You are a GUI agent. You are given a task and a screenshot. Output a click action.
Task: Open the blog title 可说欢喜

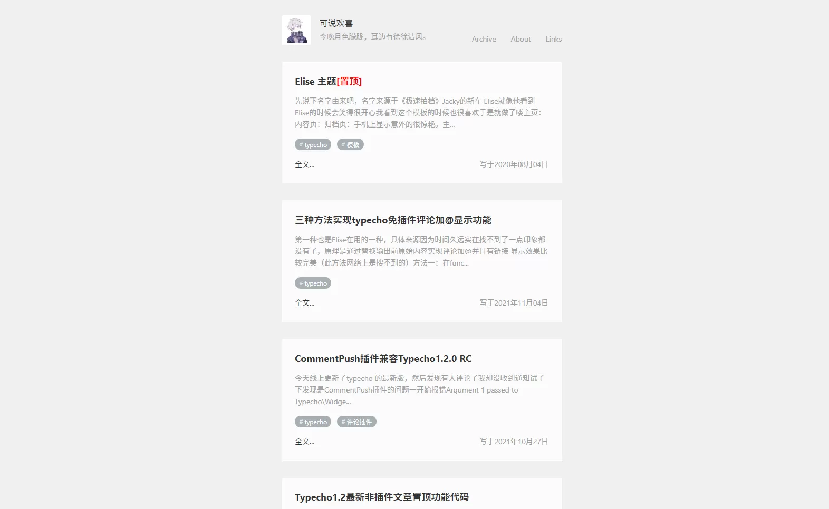336,23
